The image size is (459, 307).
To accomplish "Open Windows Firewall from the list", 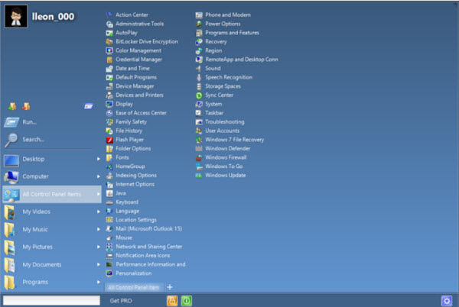I will (x=225, y=157).
